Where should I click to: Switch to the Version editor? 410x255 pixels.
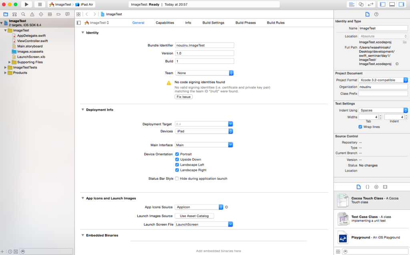370,4
